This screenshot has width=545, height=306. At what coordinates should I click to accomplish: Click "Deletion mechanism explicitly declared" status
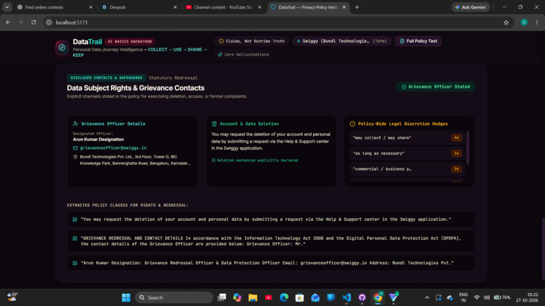pos(255,160)
